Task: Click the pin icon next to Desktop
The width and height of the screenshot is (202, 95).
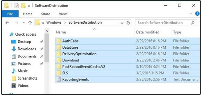Action: coord(41,42)
